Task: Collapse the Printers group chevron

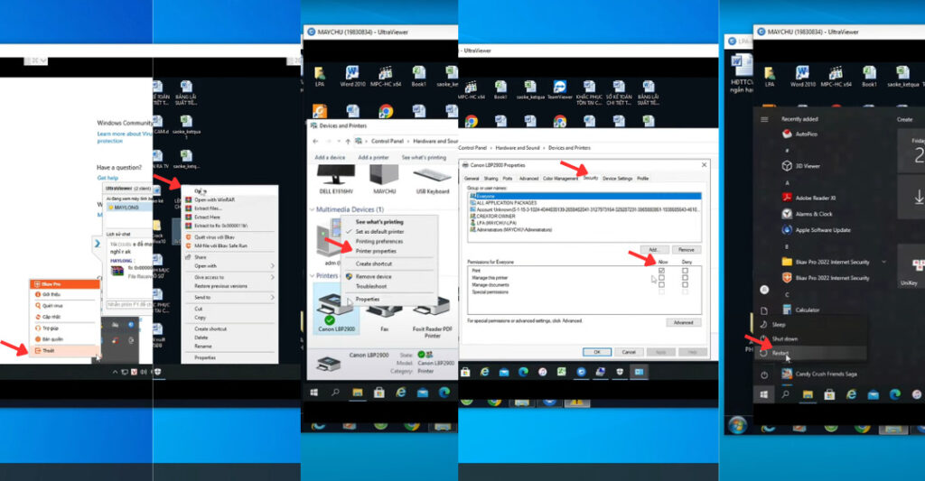Action: point(312,275)
